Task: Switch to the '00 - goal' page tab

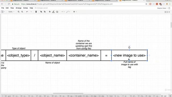Action: pos(8,96)
